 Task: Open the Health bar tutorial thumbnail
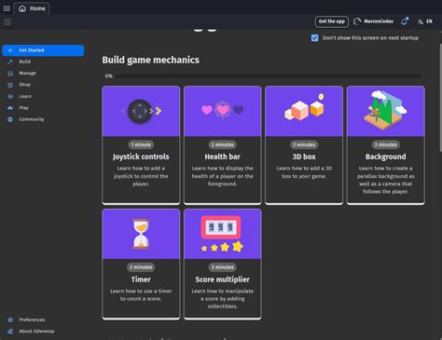[x=222, y=111]
